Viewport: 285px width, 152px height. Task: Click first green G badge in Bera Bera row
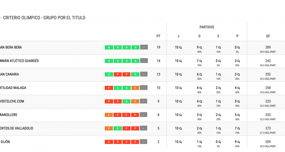click(x=109, y=47)
